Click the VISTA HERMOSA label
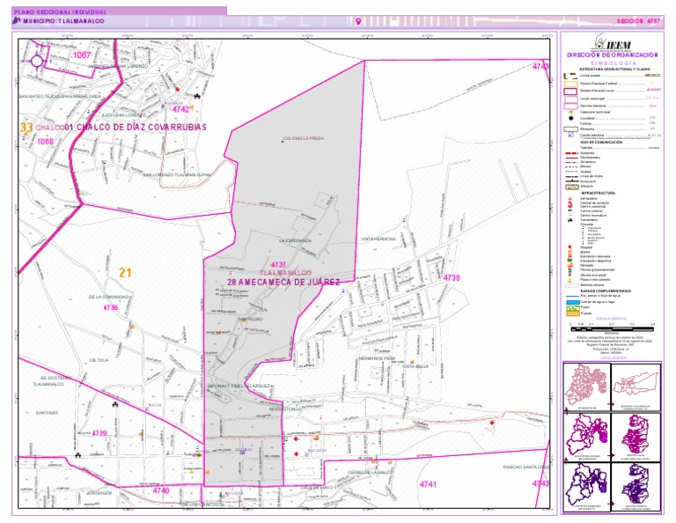The image size is (676, 523). point(378,239)
